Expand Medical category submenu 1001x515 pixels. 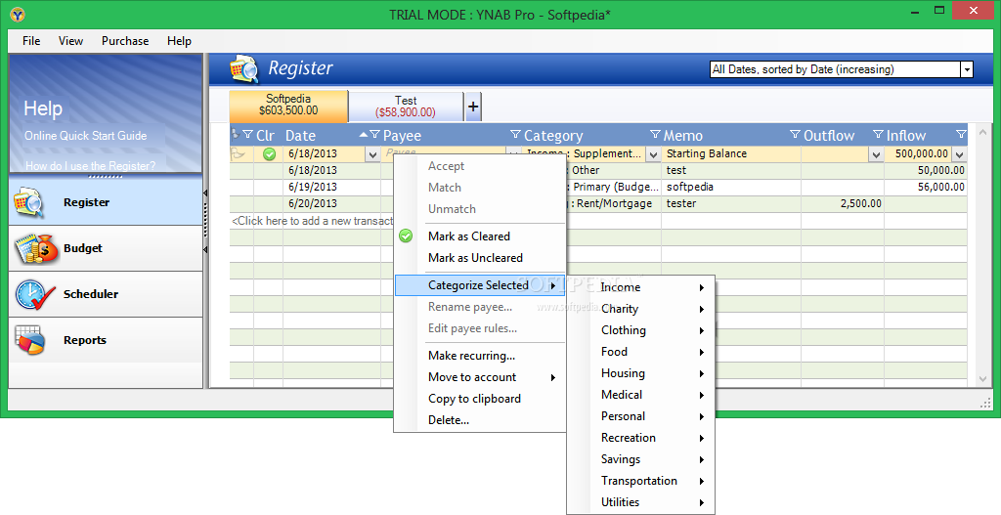tap(641, 395)
